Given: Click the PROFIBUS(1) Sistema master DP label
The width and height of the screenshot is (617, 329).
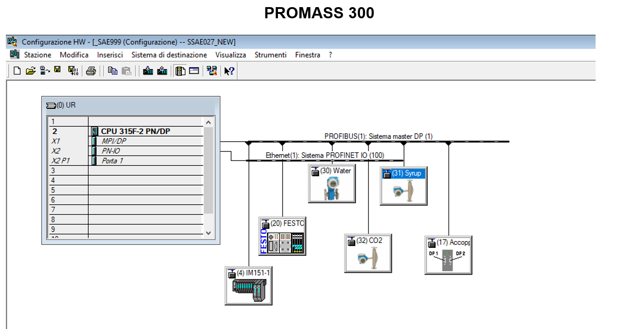Looking at the screenshot, I should [378, 136].
